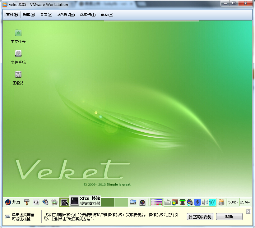
Task: Open the magnifier image viewer icon
Action: pos(133,202)
